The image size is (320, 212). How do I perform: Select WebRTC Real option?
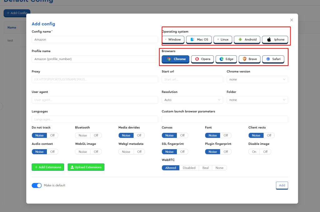(x=206, y=168)
